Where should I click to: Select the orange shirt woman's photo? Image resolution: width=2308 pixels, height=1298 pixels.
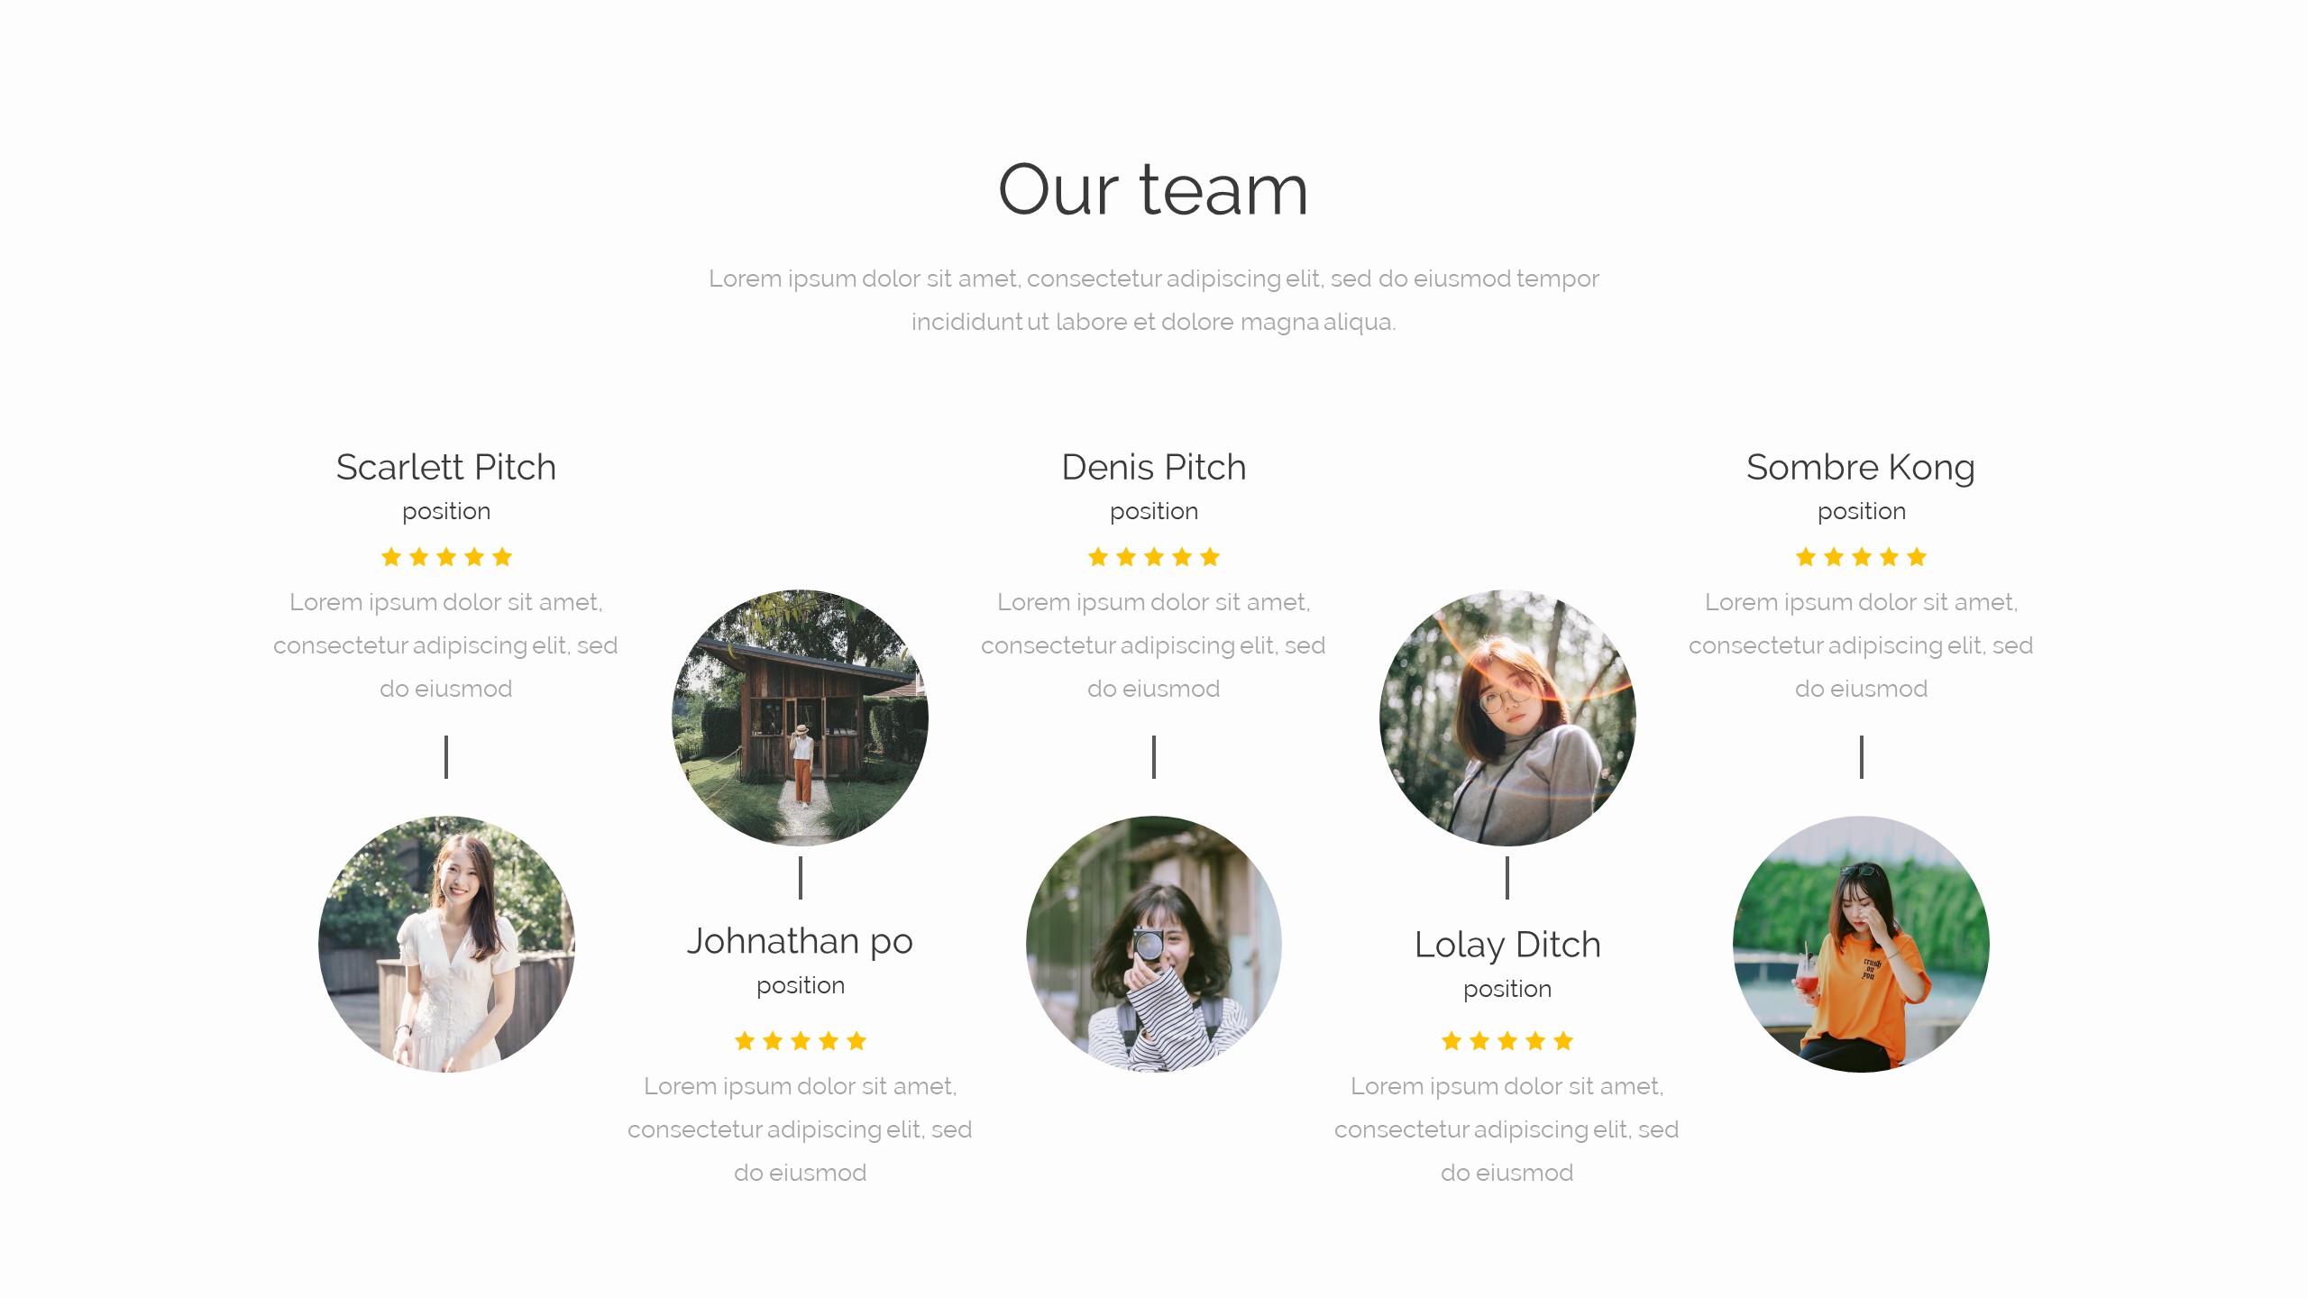pos(1861,944)
